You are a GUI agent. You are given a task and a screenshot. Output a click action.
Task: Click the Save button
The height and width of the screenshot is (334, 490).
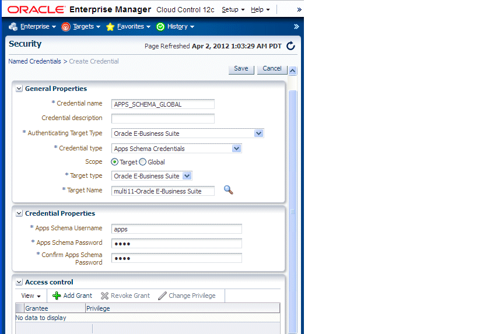coord(242,69)
